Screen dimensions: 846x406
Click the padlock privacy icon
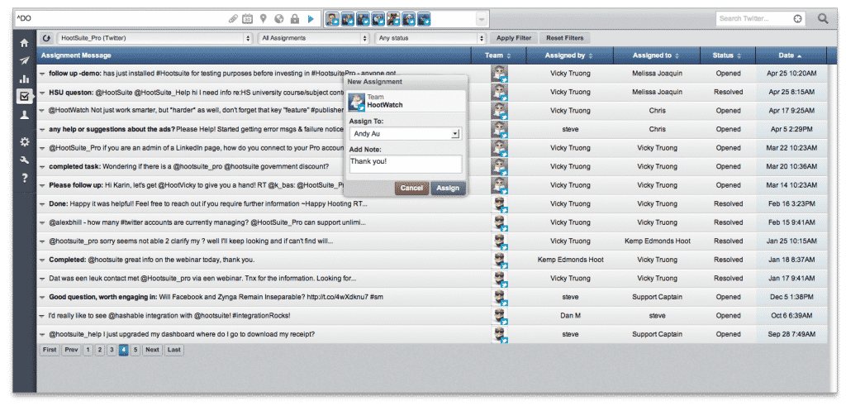(x=295, y=19)
